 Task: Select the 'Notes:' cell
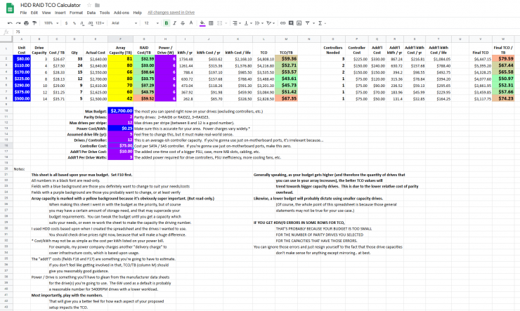click(22, 169)
